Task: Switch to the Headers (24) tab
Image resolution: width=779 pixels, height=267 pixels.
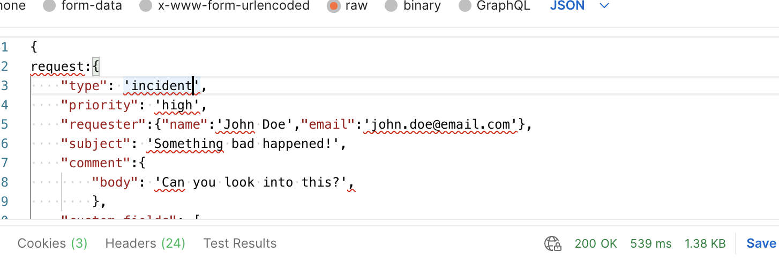Action: [x=145, y=243]
